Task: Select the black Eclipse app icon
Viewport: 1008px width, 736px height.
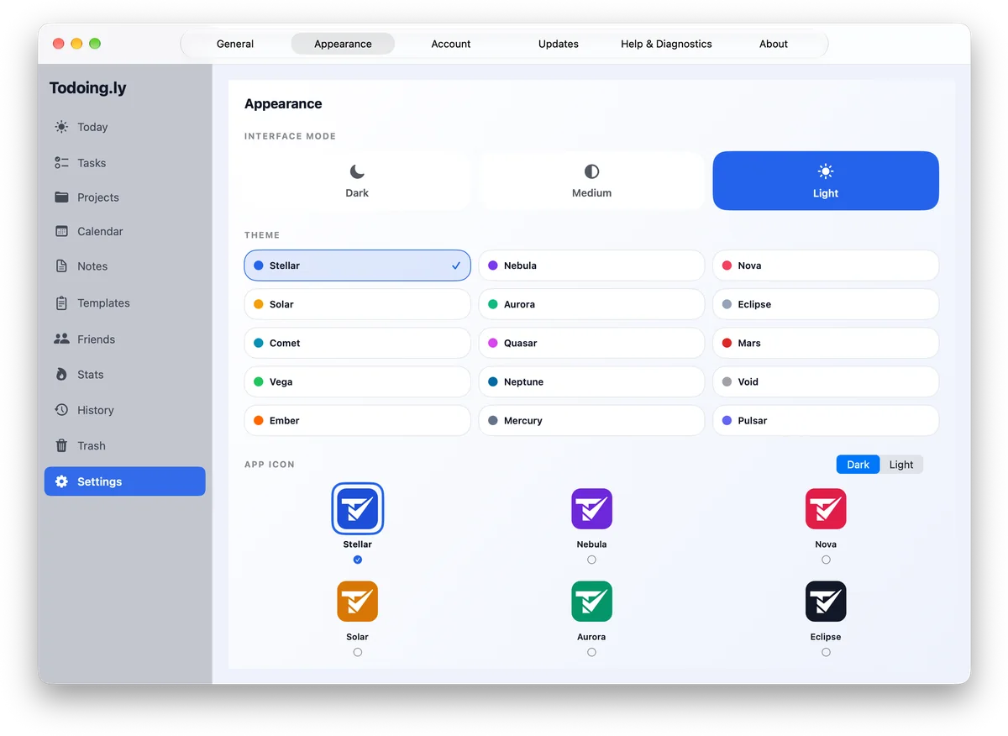Action: [826, 602]
